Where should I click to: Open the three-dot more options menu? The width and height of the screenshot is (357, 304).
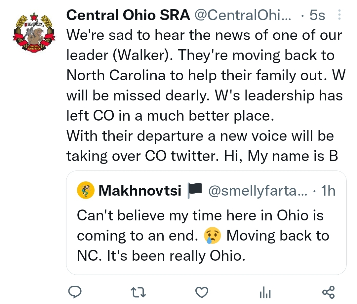pyautogui.click(x=340, y=15)
